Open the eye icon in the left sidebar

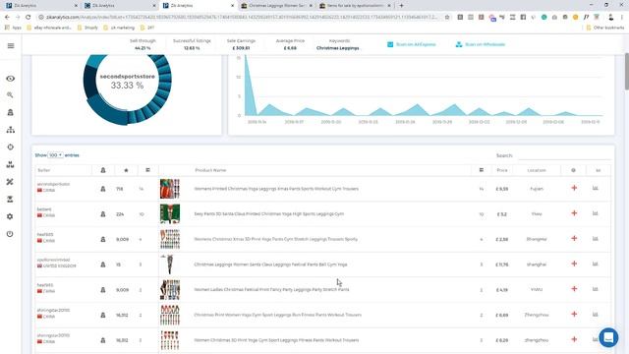click(x=11, y=79)
